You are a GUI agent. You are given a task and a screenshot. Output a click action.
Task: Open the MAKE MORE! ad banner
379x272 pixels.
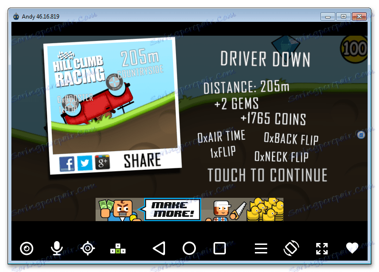pos(189,209)
